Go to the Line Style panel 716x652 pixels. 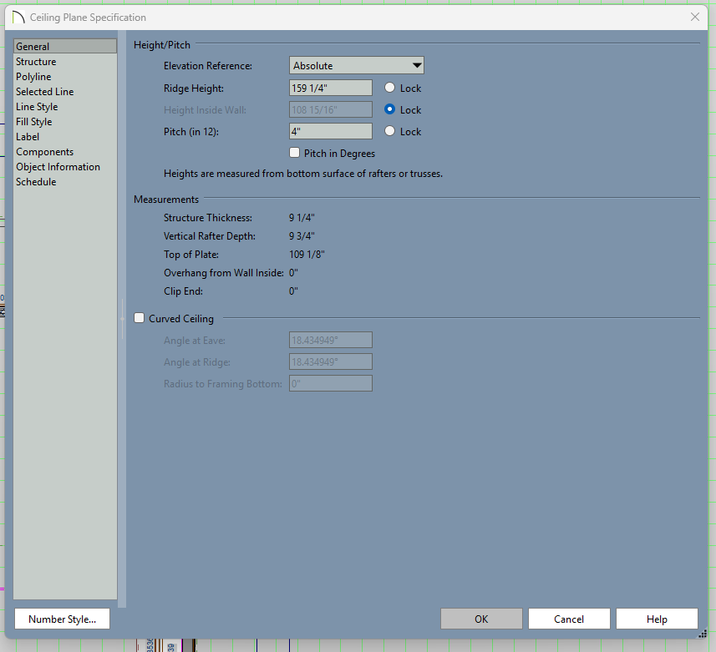[37, 107]
